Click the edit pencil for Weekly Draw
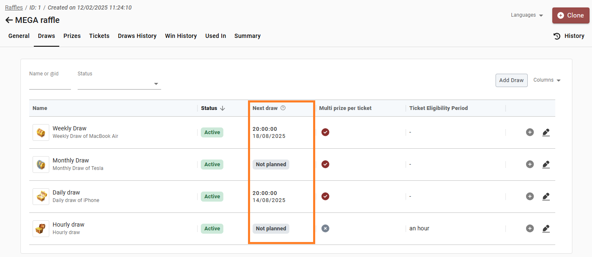The width and height of the screenshot is (592, 257). point(546,132)
